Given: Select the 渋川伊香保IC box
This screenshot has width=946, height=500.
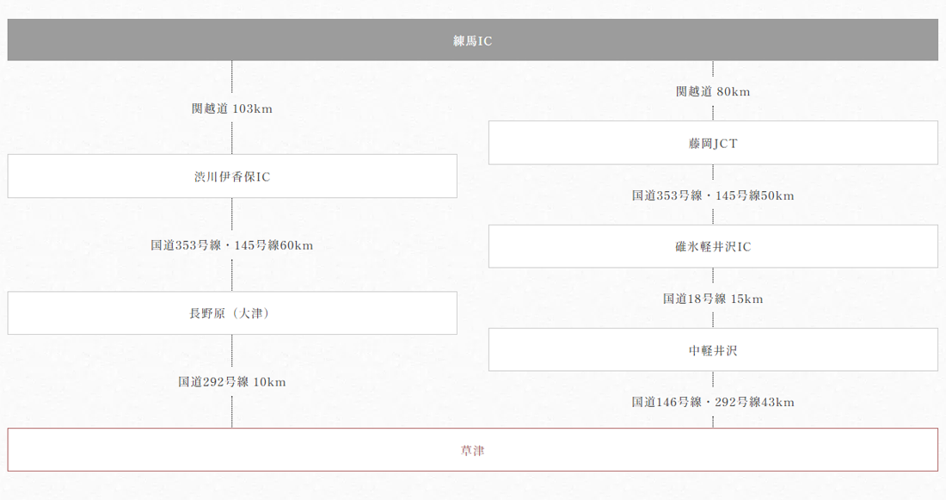Looking at the screenshot, I should (232, 176).
